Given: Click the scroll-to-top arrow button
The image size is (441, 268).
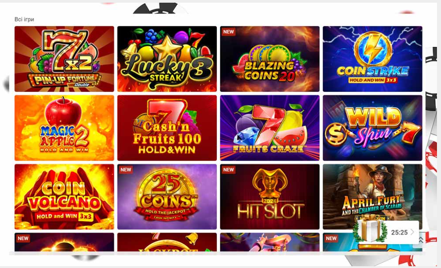Looking at the screenshot, I should [421, 241].
